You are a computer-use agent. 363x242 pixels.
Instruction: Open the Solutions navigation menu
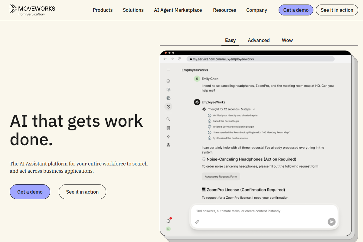pyautogui.click(x=133, y=10)
